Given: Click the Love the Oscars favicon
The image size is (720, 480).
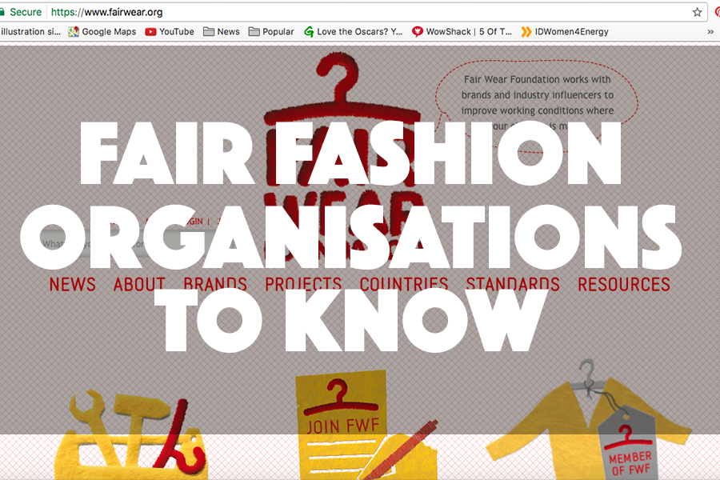Looking at the screenshot, I should [309, 32].
